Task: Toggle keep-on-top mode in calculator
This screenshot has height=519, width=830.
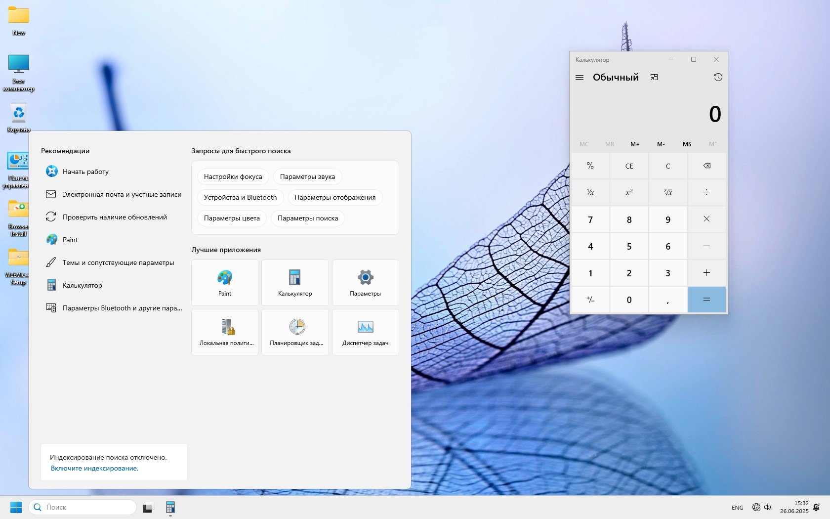Action: pyautogui.click(x=654, y=78)
